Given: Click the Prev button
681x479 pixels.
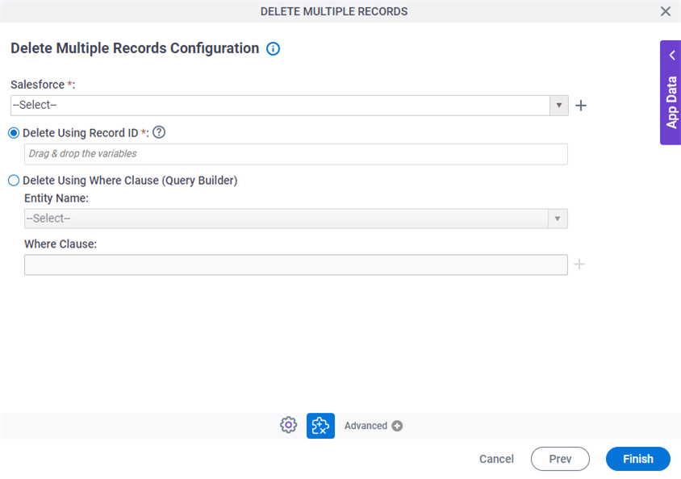Looking at the screenshot, I should [560, 459].
